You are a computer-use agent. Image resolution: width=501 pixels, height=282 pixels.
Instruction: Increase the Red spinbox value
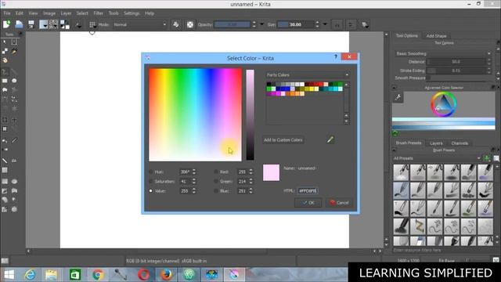250,170
